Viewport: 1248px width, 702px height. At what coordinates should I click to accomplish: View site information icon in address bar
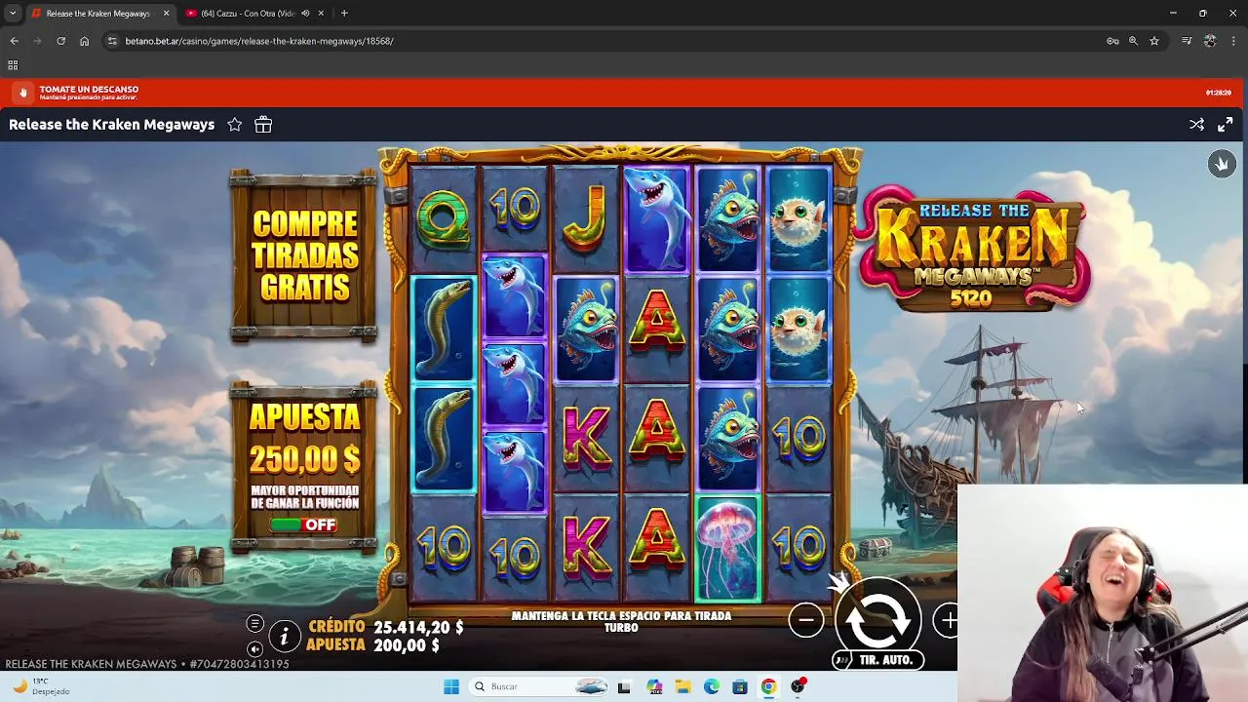(113, 41)
